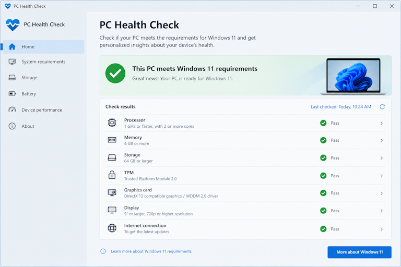Click the Display green pass checkmark
The height and width of the screenshot is (267, 401).
point(323,211)
